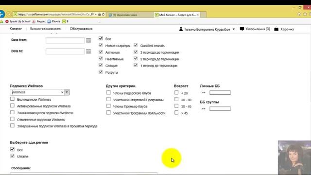Check Завершенные подписки Wellness в прошлом периоде
The width and height of the screenshot is (311, 175).
[12, 125]
